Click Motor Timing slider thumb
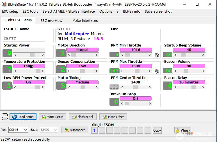Viewport: 217px width, 142px height. point(83,87)
